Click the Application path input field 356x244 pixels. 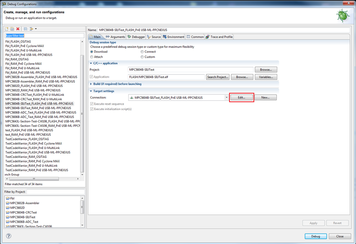[x=166, y=77]
